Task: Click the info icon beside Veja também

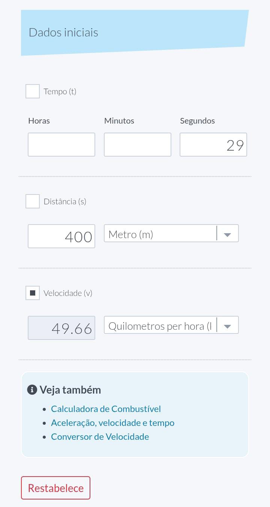Action: pyautogui.click(x=32, y=390)
